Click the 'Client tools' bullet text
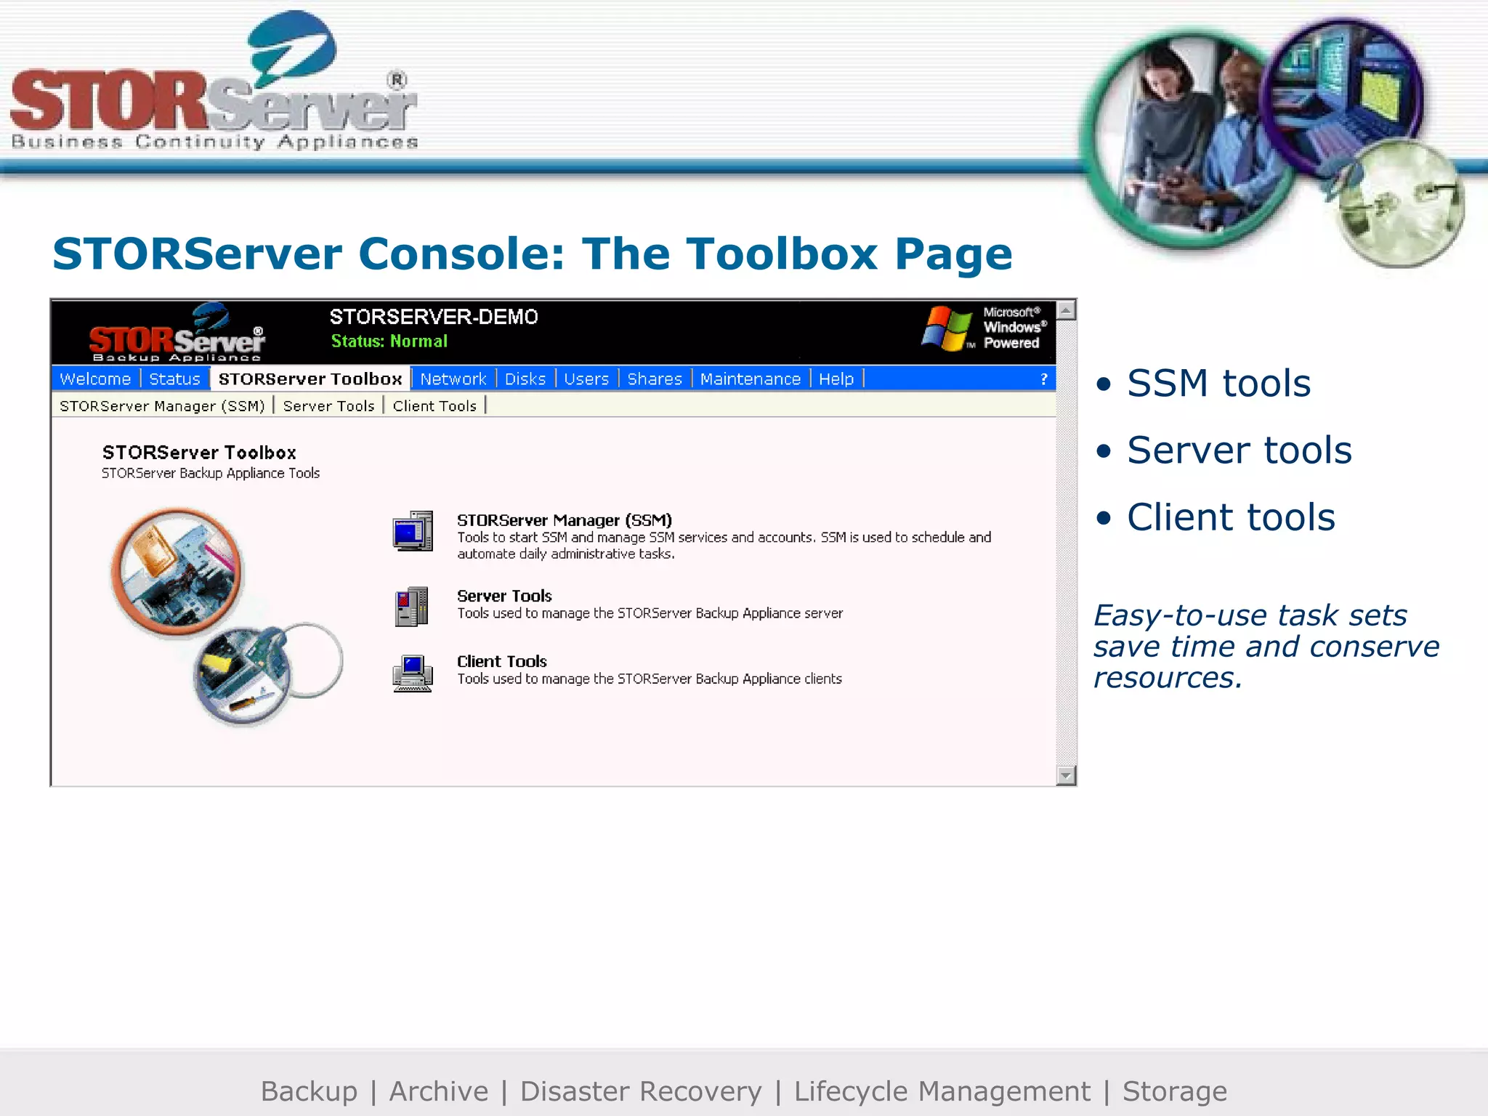The width and height of the screenshot is (1488, 1116). (1231, 517)
